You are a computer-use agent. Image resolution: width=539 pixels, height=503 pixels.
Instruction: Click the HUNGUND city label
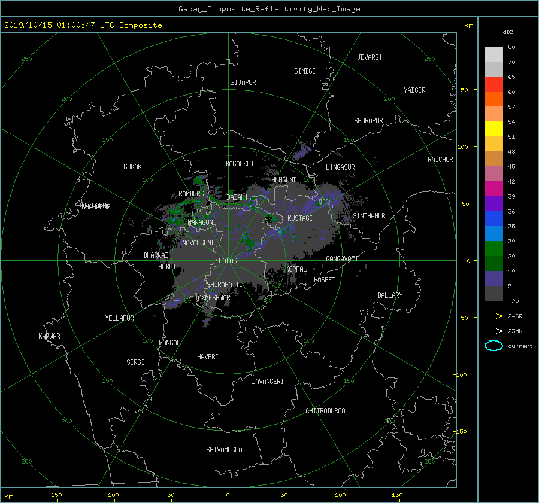click(x=284, y=180)
